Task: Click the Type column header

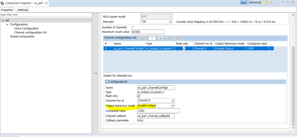Action: point(160,43)
